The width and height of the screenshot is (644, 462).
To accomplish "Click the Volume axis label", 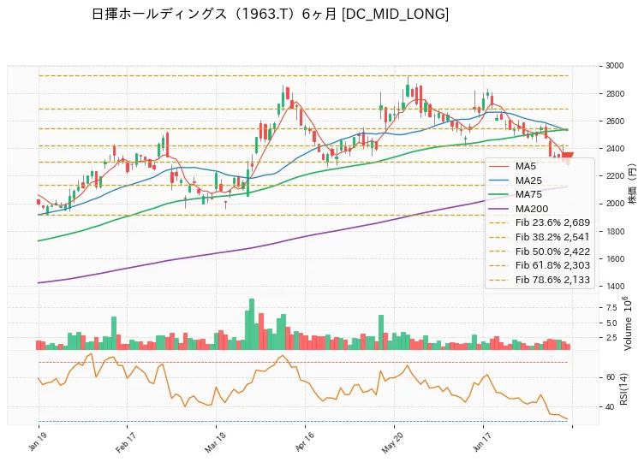I will (x=627, y=324).
